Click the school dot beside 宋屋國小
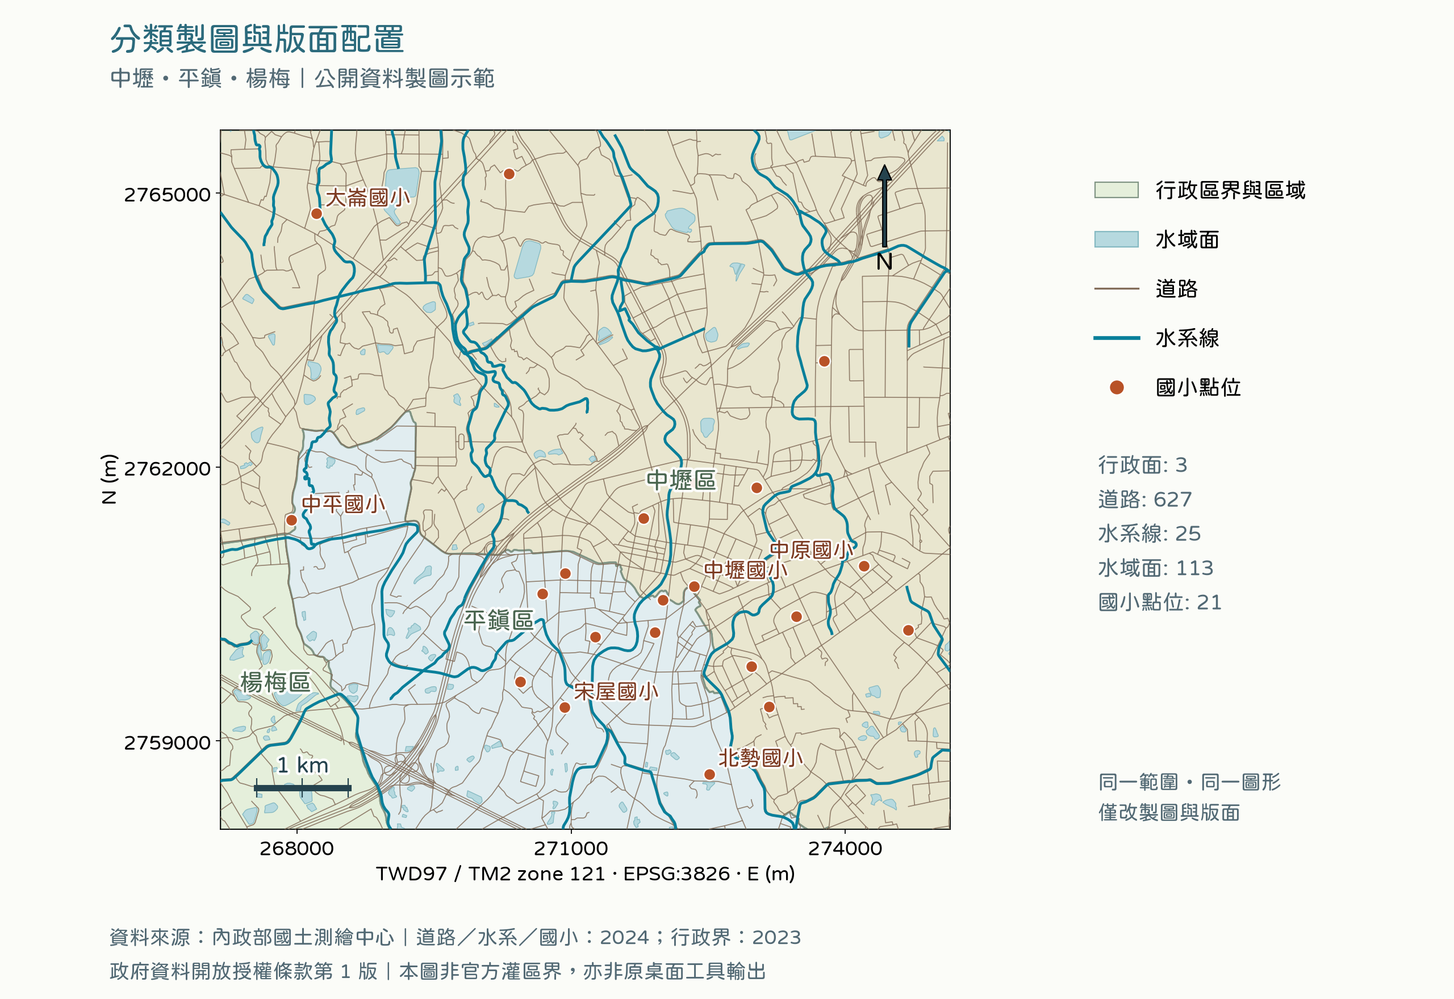This screenshot has height=999, width=1454. click(564, 707)
